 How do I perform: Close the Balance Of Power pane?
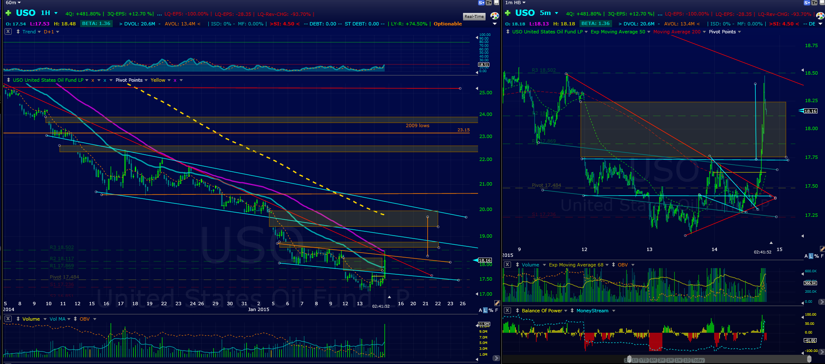pyautogui.click(x=507, y=311)
